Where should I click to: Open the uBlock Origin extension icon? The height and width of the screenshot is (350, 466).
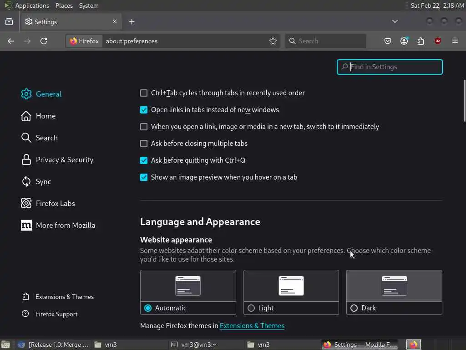(437, 41)
